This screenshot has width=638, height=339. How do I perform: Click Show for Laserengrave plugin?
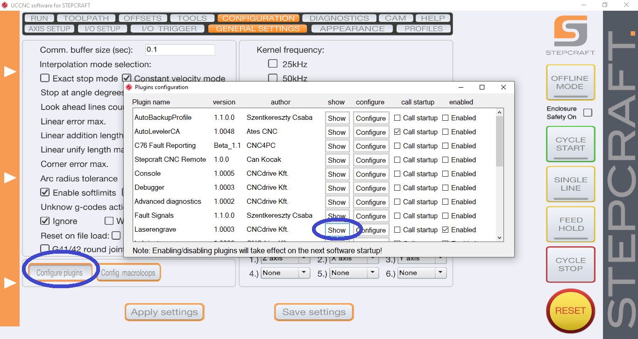[337, 230]
